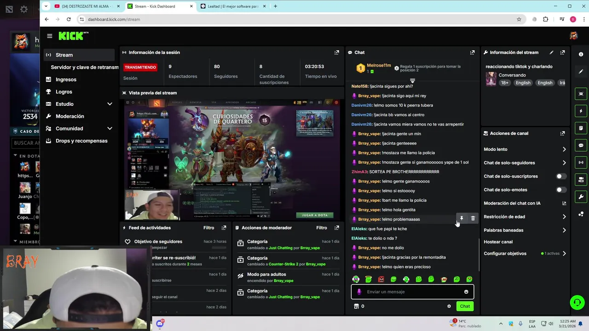Image resolution: width=589 pixels, height=331 pixels.
Task: Select Stream in the sidebar
Action: (79, 55)
